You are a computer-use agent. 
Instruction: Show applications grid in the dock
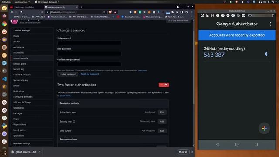pyautogui.click(x=4, y=153)
